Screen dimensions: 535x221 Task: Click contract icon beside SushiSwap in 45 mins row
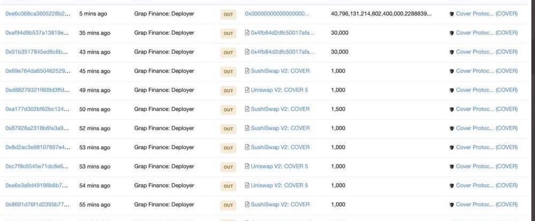(247, 71)
